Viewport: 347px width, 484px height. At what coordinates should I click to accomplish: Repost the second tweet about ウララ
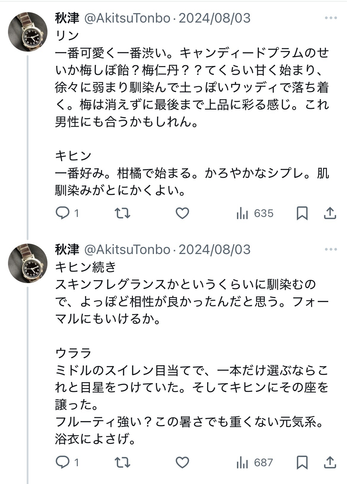pos(122,462)
